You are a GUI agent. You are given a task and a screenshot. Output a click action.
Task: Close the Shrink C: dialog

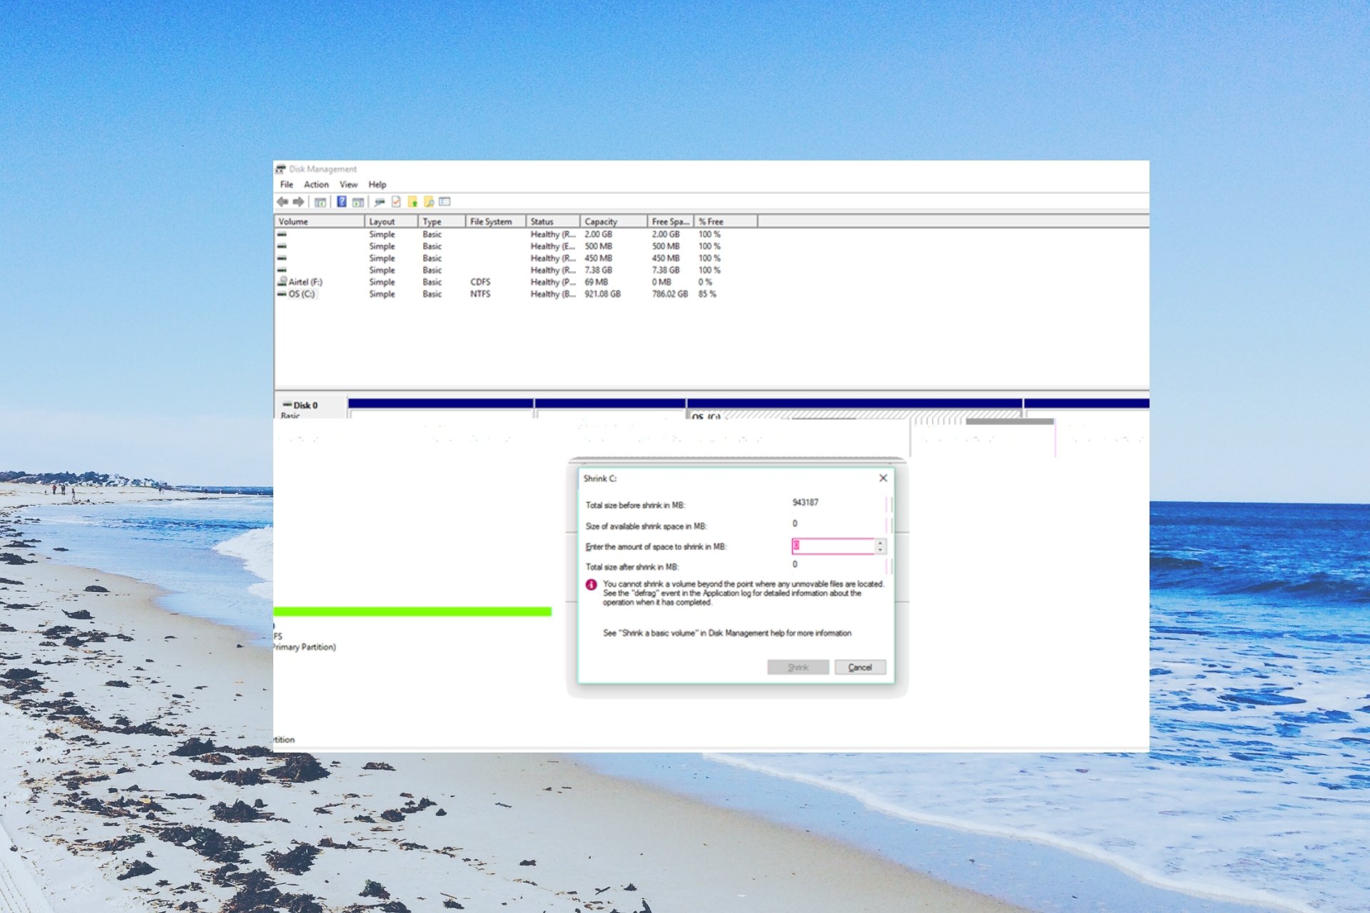tap(883, 478)
